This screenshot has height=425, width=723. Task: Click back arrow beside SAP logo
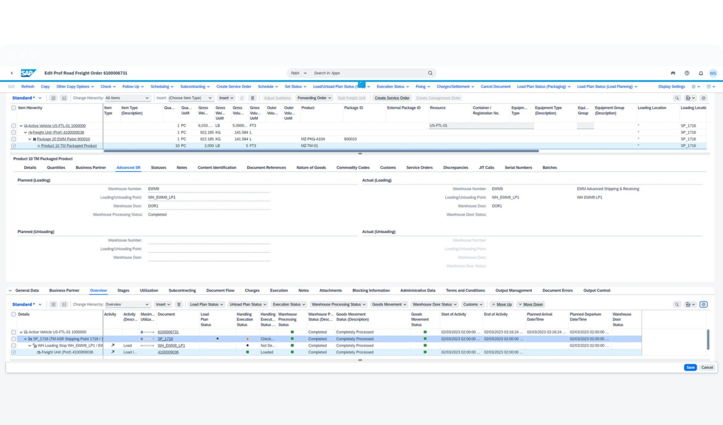click(12, 73)
